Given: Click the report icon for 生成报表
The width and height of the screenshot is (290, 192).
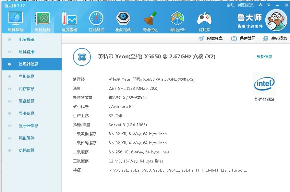Looking at the screenshot, I should tap(265, 38).
